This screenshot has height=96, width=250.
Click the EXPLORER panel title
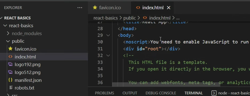tap(13, 8)
